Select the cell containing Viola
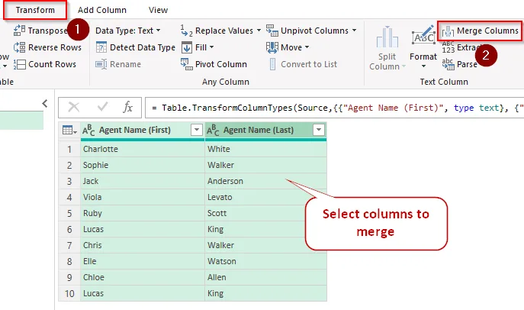524x310 pixels. pos(143,197)
